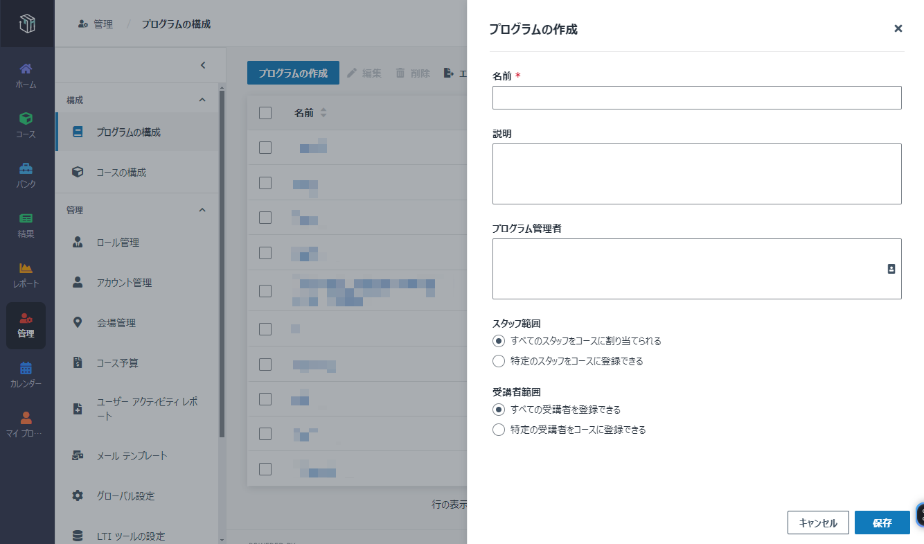Check the third row checkbox

tap(265, 218)
